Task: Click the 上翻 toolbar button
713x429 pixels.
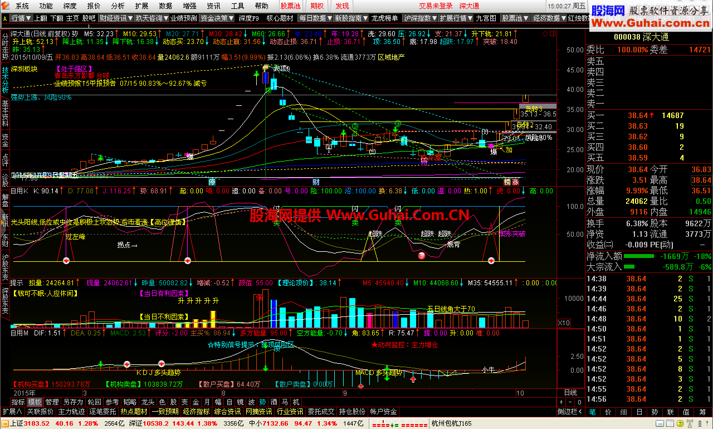Action: pyautogui.click(x=41, y=18)
